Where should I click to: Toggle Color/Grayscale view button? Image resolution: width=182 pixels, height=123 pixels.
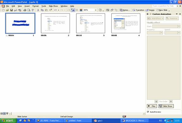(x=81, y=10)
